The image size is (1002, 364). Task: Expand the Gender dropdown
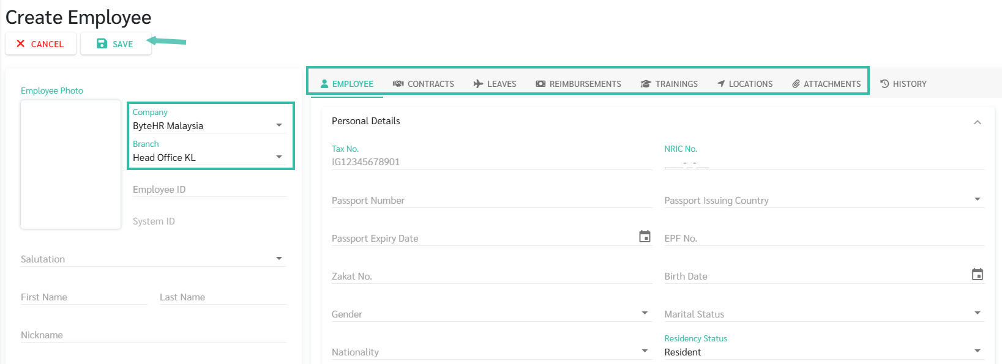coord(492,314)
